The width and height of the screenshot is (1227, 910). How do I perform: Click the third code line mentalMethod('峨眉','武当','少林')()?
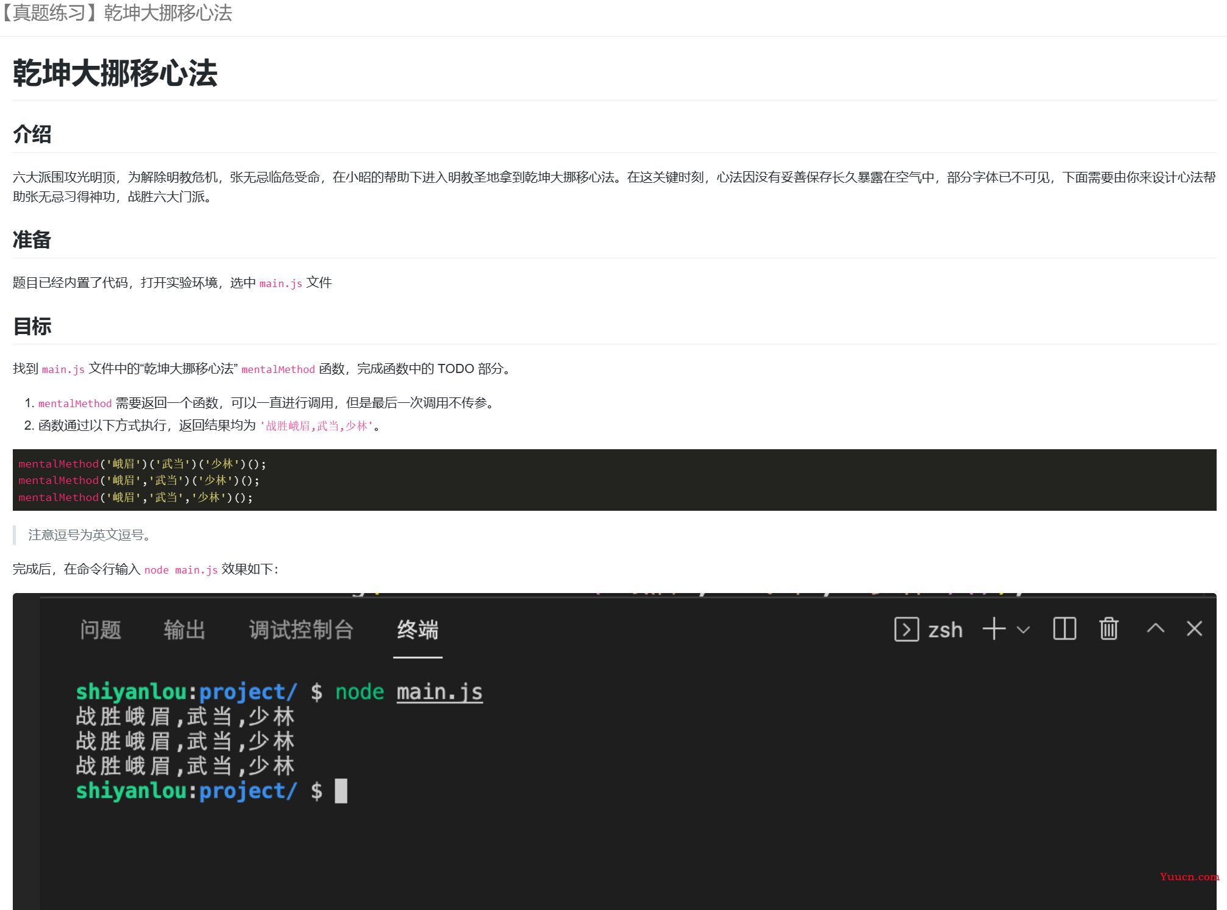135,498
